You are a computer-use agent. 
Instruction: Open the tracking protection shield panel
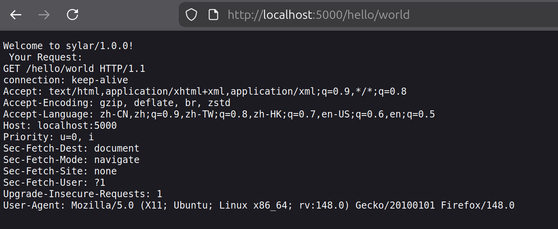(191, 15)
